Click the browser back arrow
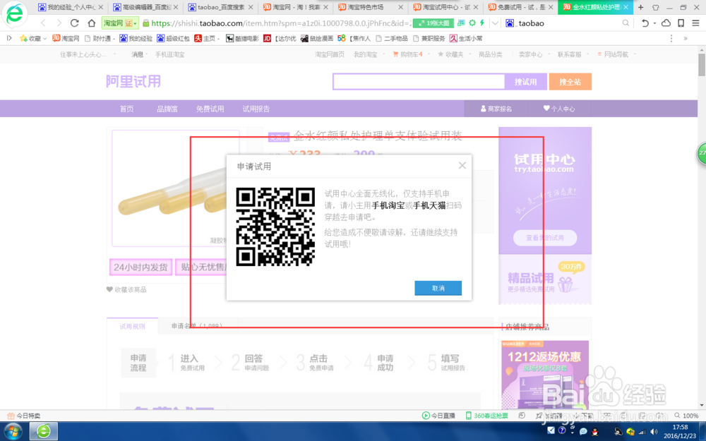 click(x=43, y=23)
